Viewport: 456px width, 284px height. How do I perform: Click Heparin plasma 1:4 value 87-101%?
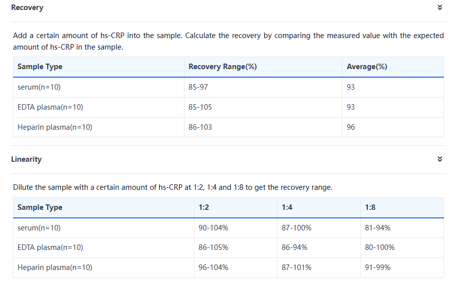pos(296,267)
